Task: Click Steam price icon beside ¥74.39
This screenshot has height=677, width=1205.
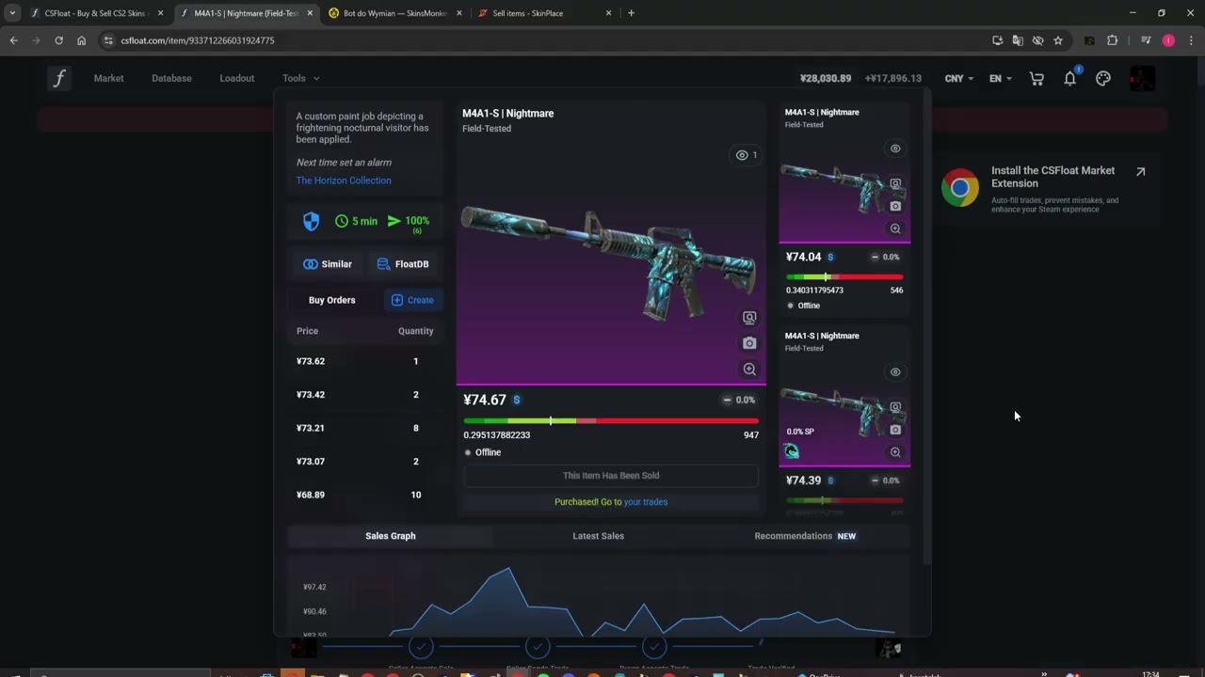Action: (829, 480)
